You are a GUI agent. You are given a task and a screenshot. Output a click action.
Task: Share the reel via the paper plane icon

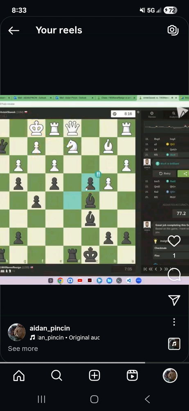(x=174, y=300)
